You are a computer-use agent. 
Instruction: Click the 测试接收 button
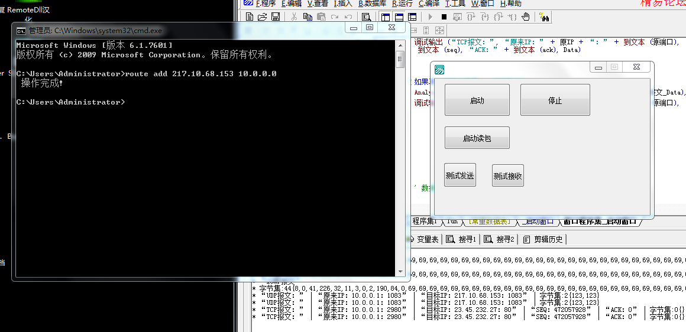point(507,175)
